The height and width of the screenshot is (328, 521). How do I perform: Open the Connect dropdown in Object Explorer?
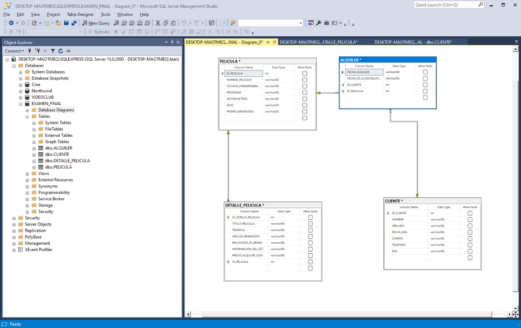coord(14,51)
